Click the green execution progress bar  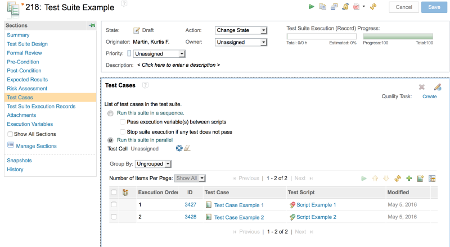coord(398,36)
